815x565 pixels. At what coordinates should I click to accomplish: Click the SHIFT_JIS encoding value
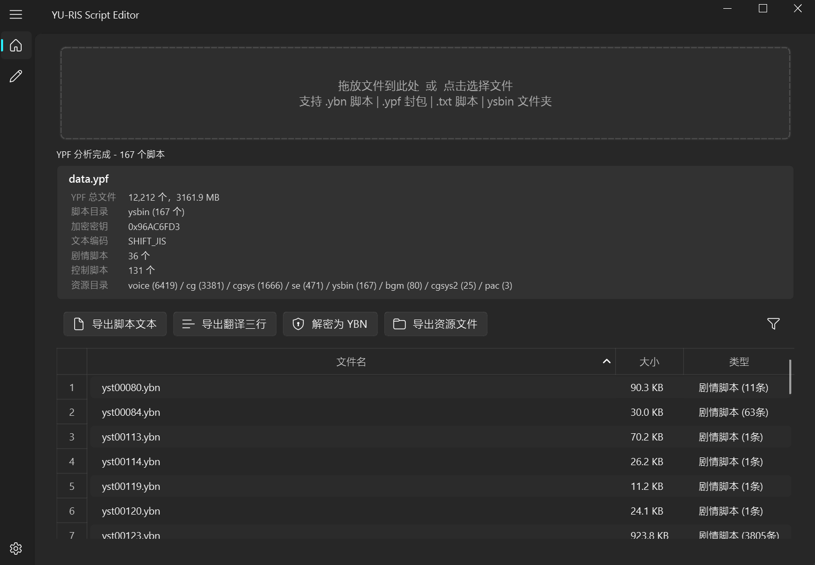147,241
